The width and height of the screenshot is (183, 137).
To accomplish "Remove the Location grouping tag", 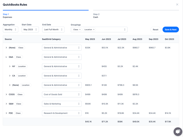I will 94,30.
